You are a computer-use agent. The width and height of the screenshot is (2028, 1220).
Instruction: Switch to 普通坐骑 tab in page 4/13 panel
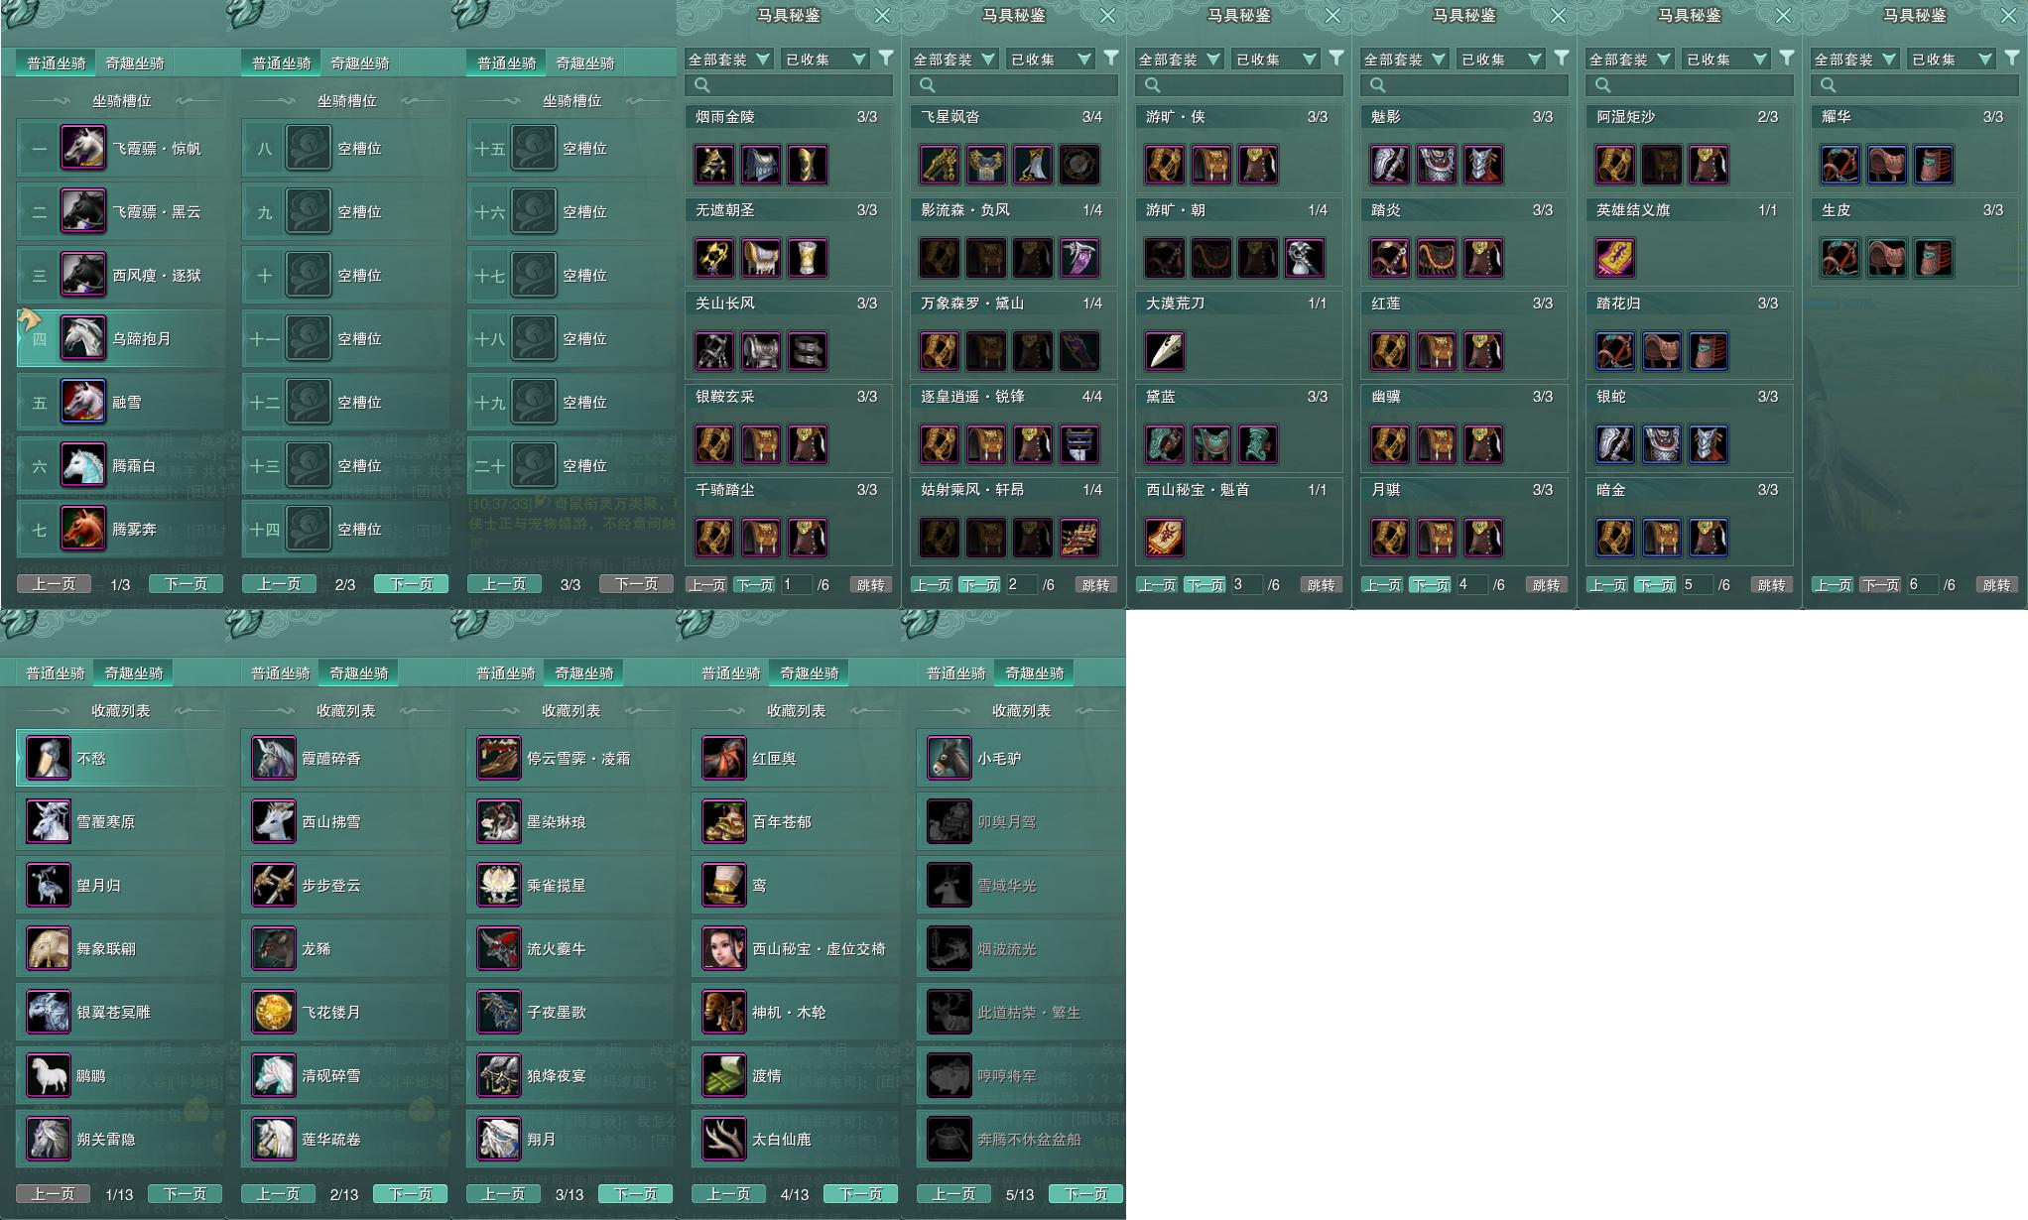pos(731,672)
